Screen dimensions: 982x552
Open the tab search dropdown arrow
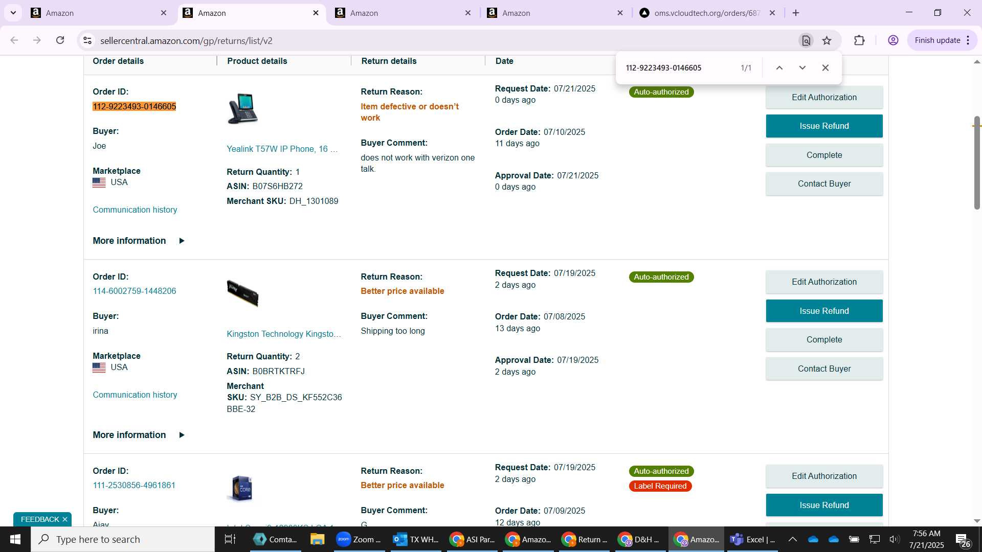[x=13, y=13]
